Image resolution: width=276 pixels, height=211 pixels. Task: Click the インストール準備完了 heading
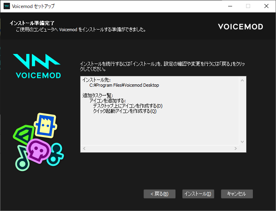pyautogui.click(x=32, y=23)
